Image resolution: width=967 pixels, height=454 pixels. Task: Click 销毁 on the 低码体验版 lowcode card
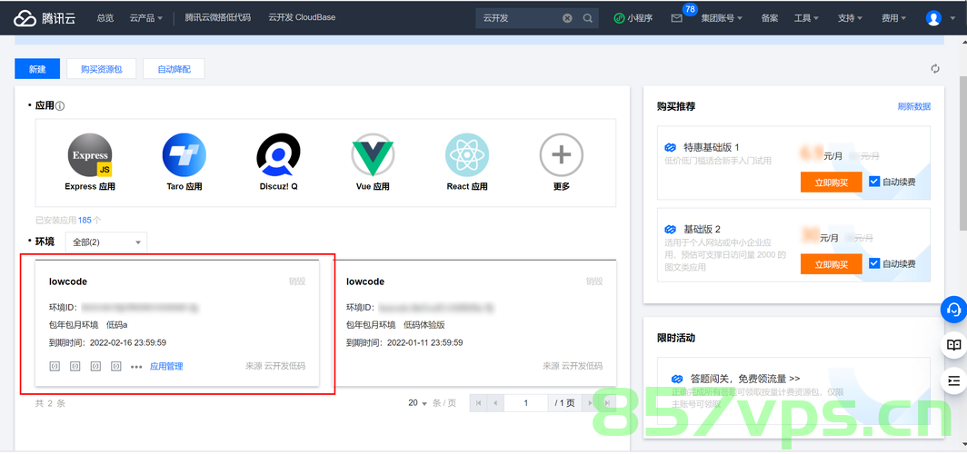point(594,281)
